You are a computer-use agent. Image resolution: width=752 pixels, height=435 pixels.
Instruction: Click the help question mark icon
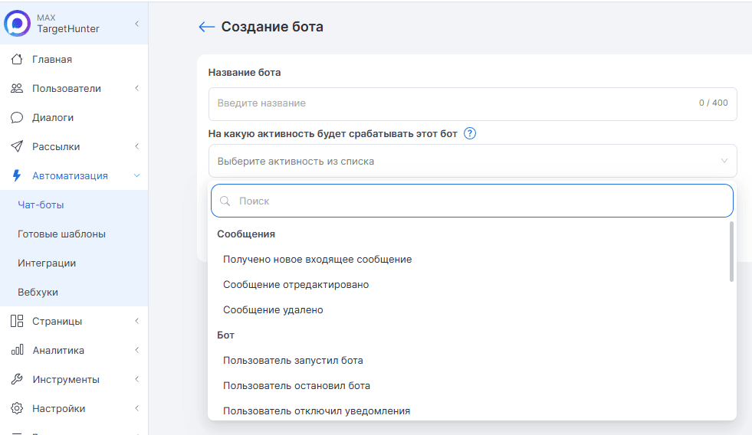(470, 133)
